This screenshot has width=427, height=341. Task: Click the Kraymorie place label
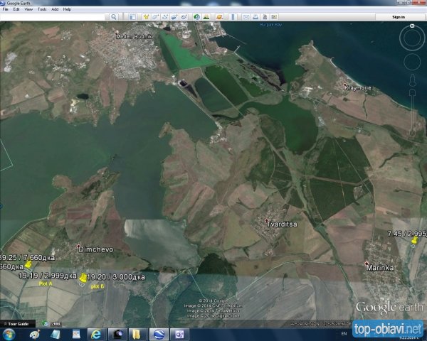tap(357, 88)
